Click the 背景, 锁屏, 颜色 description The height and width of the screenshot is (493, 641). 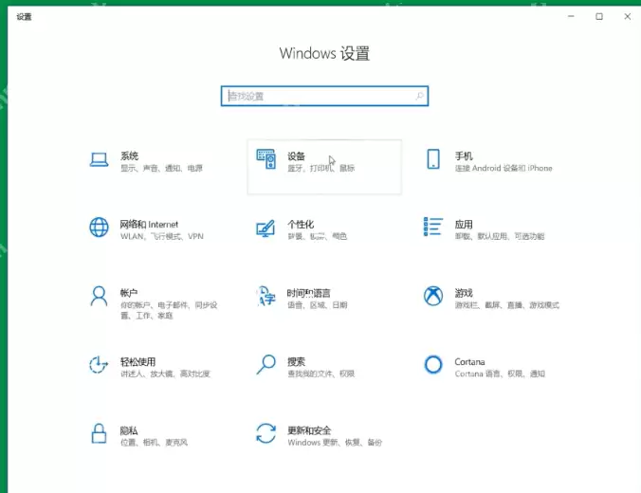point(318,236)
